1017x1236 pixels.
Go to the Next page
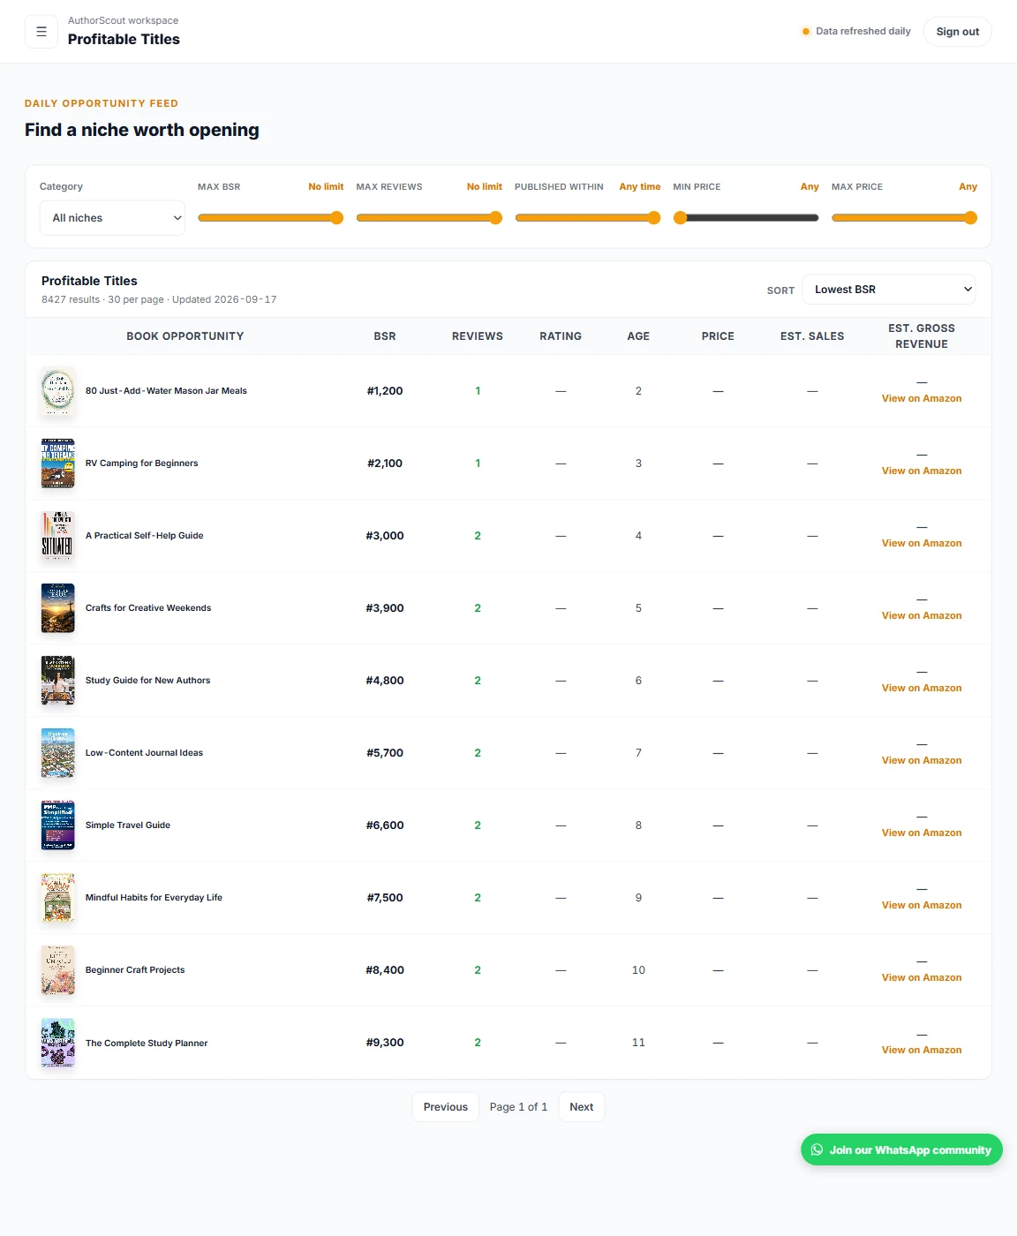(582, 1107)
